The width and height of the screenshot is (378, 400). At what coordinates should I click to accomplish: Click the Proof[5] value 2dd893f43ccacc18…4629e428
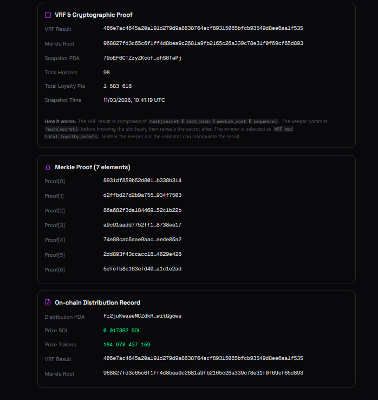pos(142,254)
